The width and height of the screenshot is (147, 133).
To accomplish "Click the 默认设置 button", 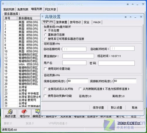I will (116, 108).
